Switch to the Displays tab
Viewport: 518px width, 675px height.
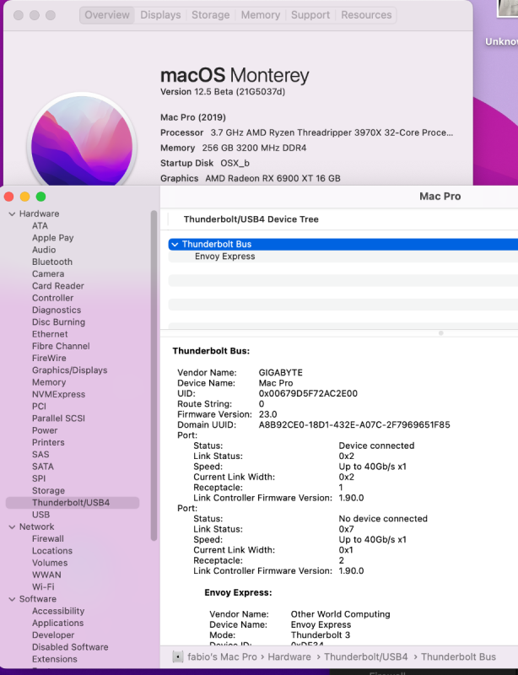160,15
